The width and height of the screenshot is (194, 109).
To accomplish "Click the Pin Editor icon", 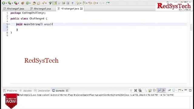I will click(108, 3).
